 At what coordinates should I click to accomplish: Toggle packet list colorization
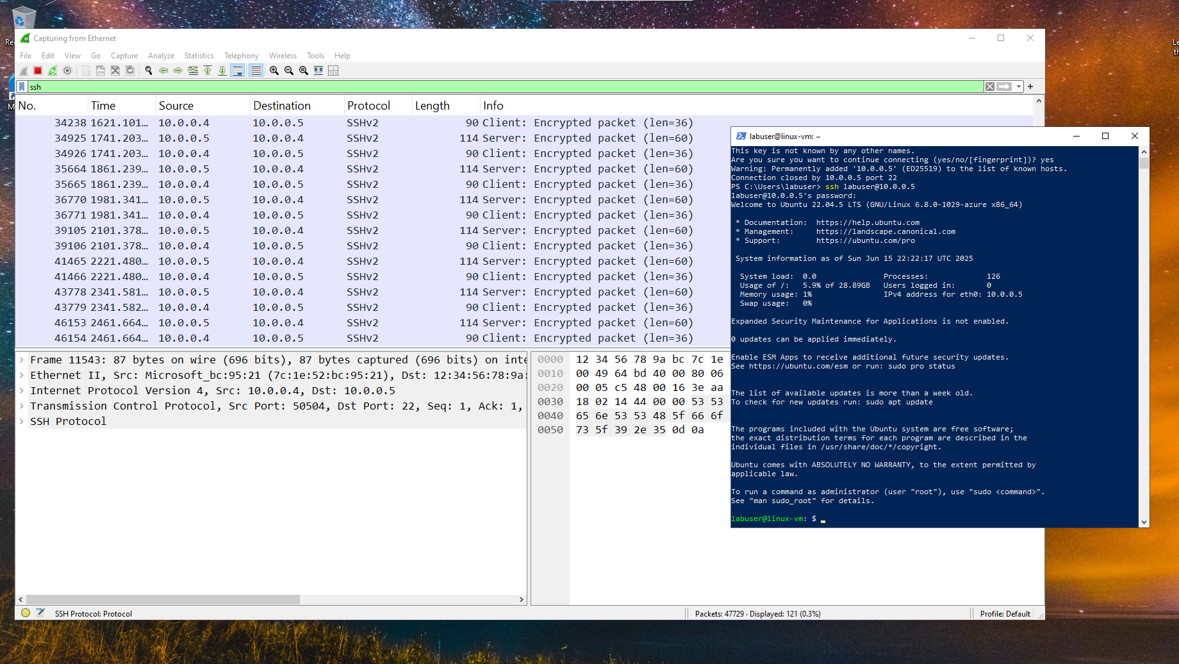click(x=256, y=71)
